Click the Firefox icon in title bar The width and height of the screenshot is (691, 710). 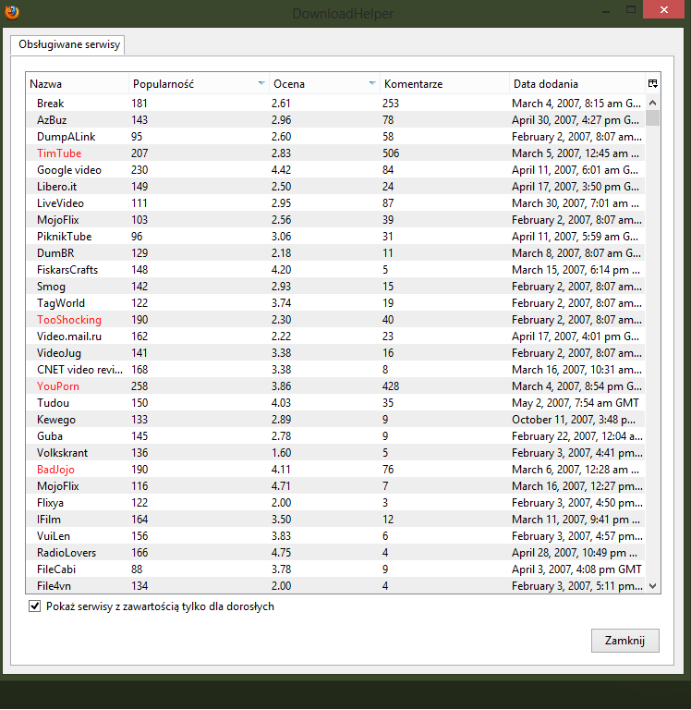[x=12, y=12]
